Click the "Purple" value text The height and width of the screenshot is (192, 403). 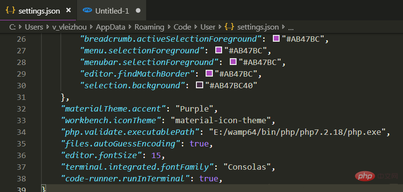194,109
